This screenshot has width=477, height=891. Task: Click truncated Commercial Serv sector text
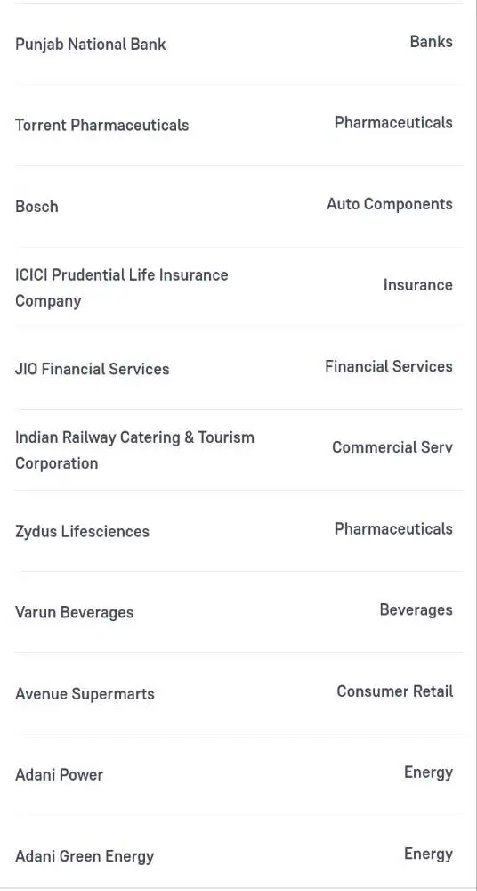click(392, 447)
